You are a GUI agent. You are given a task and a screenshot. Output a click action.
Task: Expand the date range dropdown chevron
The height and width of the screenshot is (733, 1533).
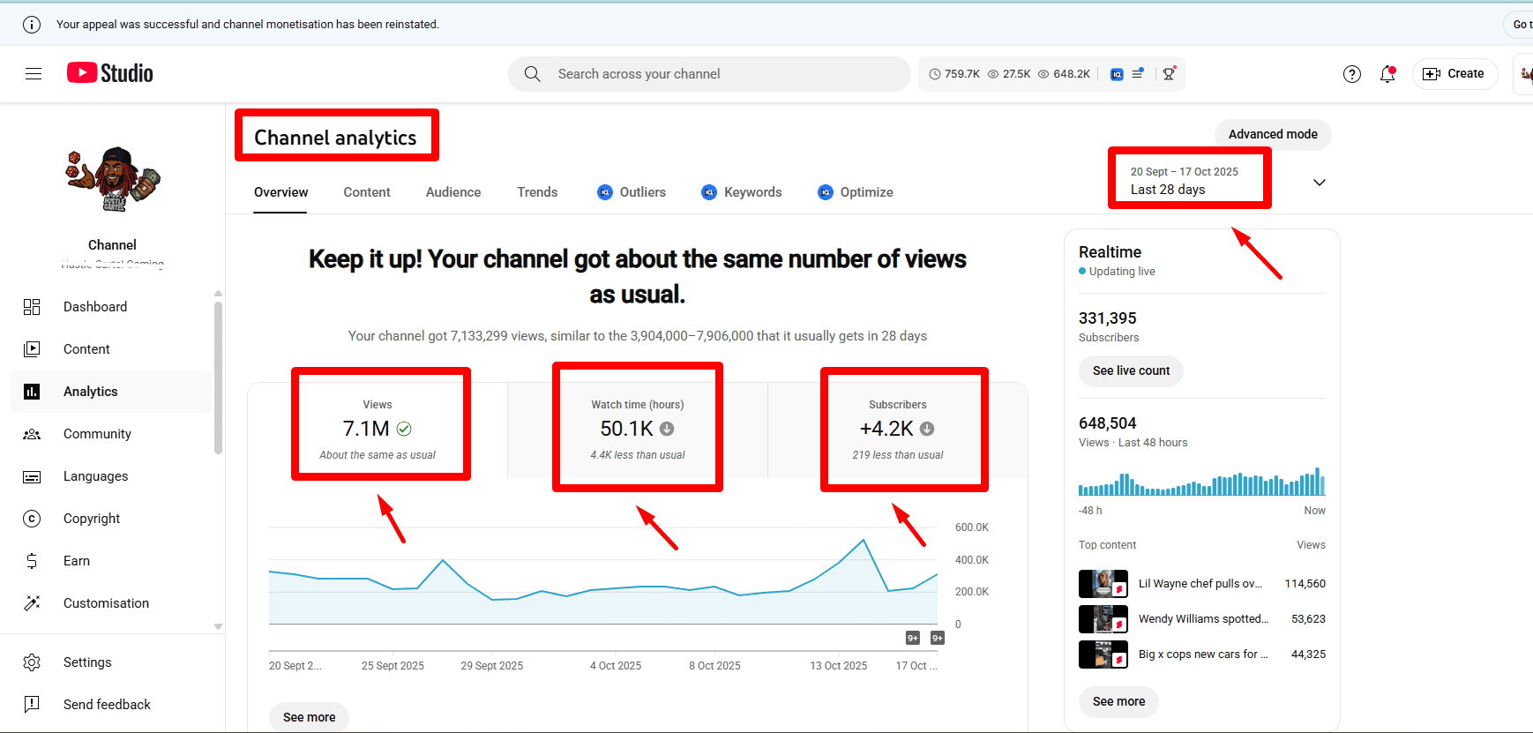tap(1320, 183)
